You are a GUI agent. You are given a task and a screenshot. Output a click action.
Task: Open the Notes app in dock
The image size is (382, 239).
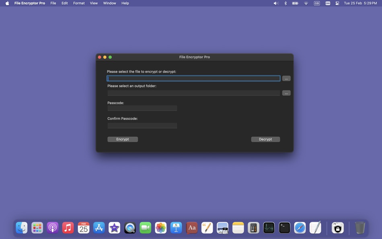click(x=238, y=228)
